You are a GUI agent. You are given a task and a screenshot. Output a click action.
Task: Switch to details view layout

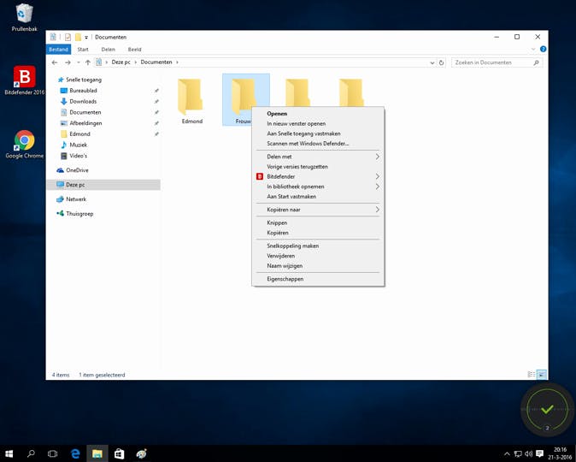click(x=531, y=375)
